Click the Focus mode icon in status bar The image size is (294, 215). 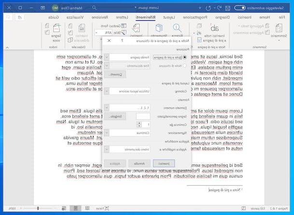pyautogui.click(x=107, y=208)
